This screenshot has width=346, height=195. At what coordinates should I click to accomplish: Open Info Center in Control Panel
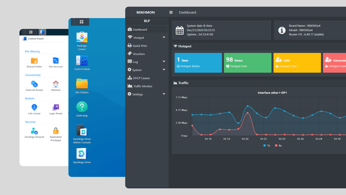tap(34, 110)
